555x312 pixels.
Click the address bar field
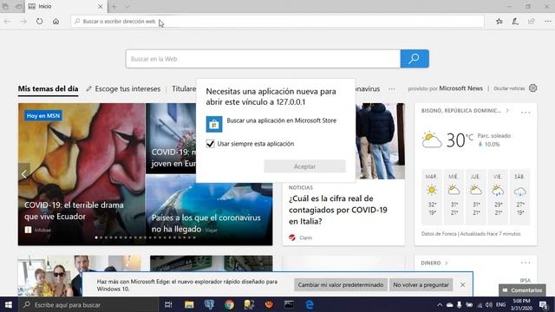point(277,21)
